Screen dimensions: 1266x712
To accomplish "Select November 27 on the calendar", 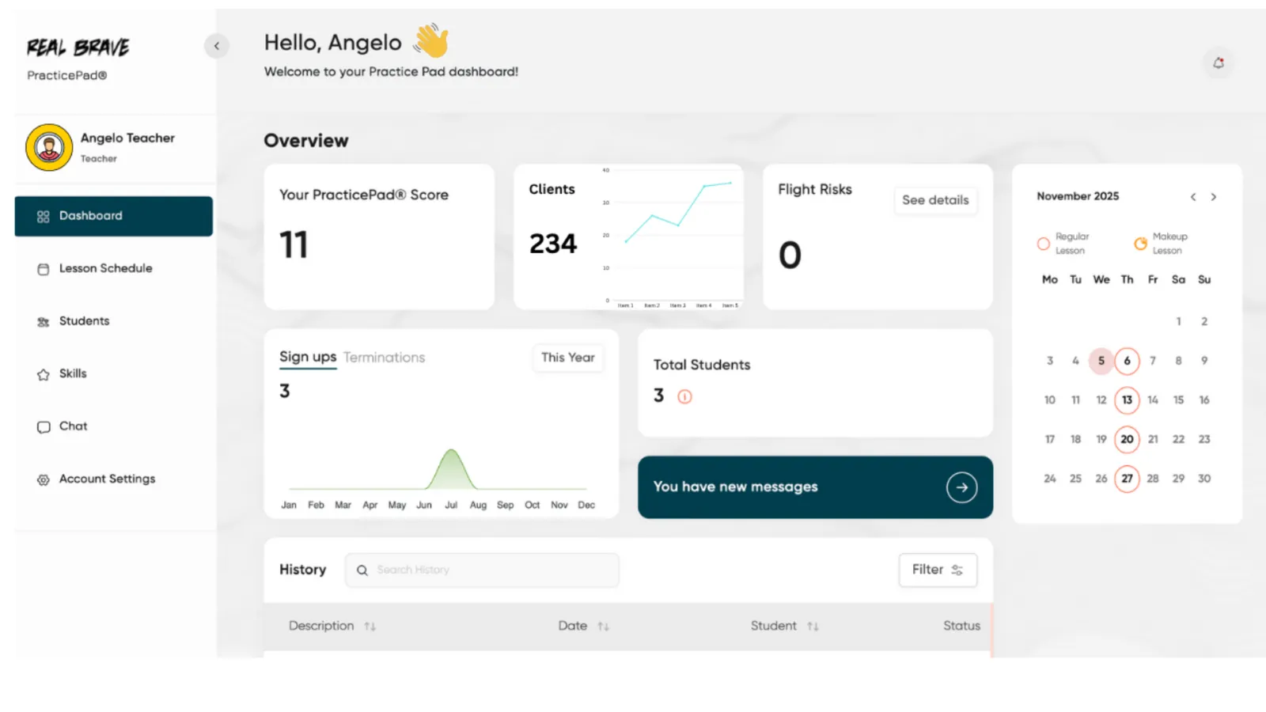I will pos(1127,479).
